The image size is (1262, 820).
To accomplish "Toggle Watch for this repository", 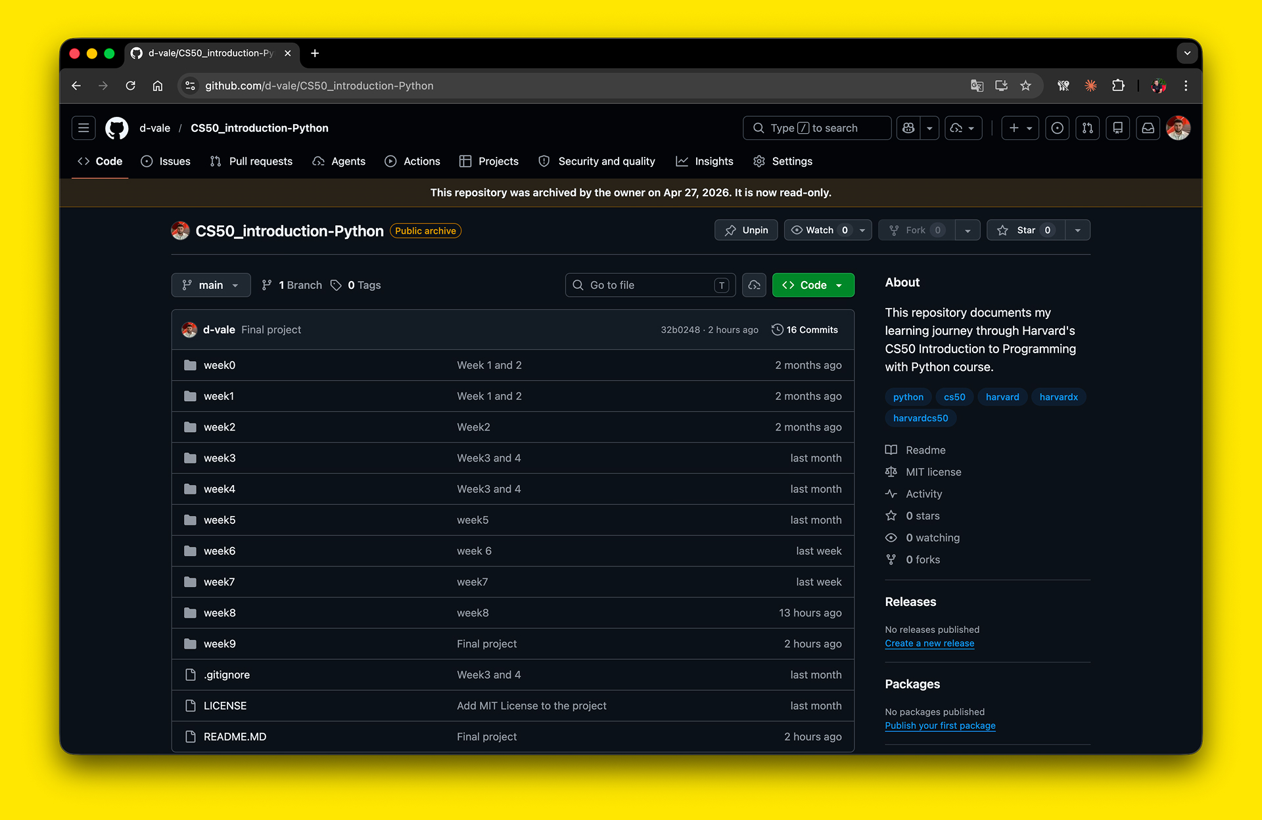I will click(x=819, y=230).
